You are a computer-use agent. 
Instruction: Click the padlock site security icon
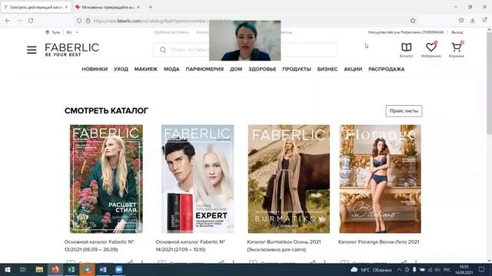click(x=88, y=21)
